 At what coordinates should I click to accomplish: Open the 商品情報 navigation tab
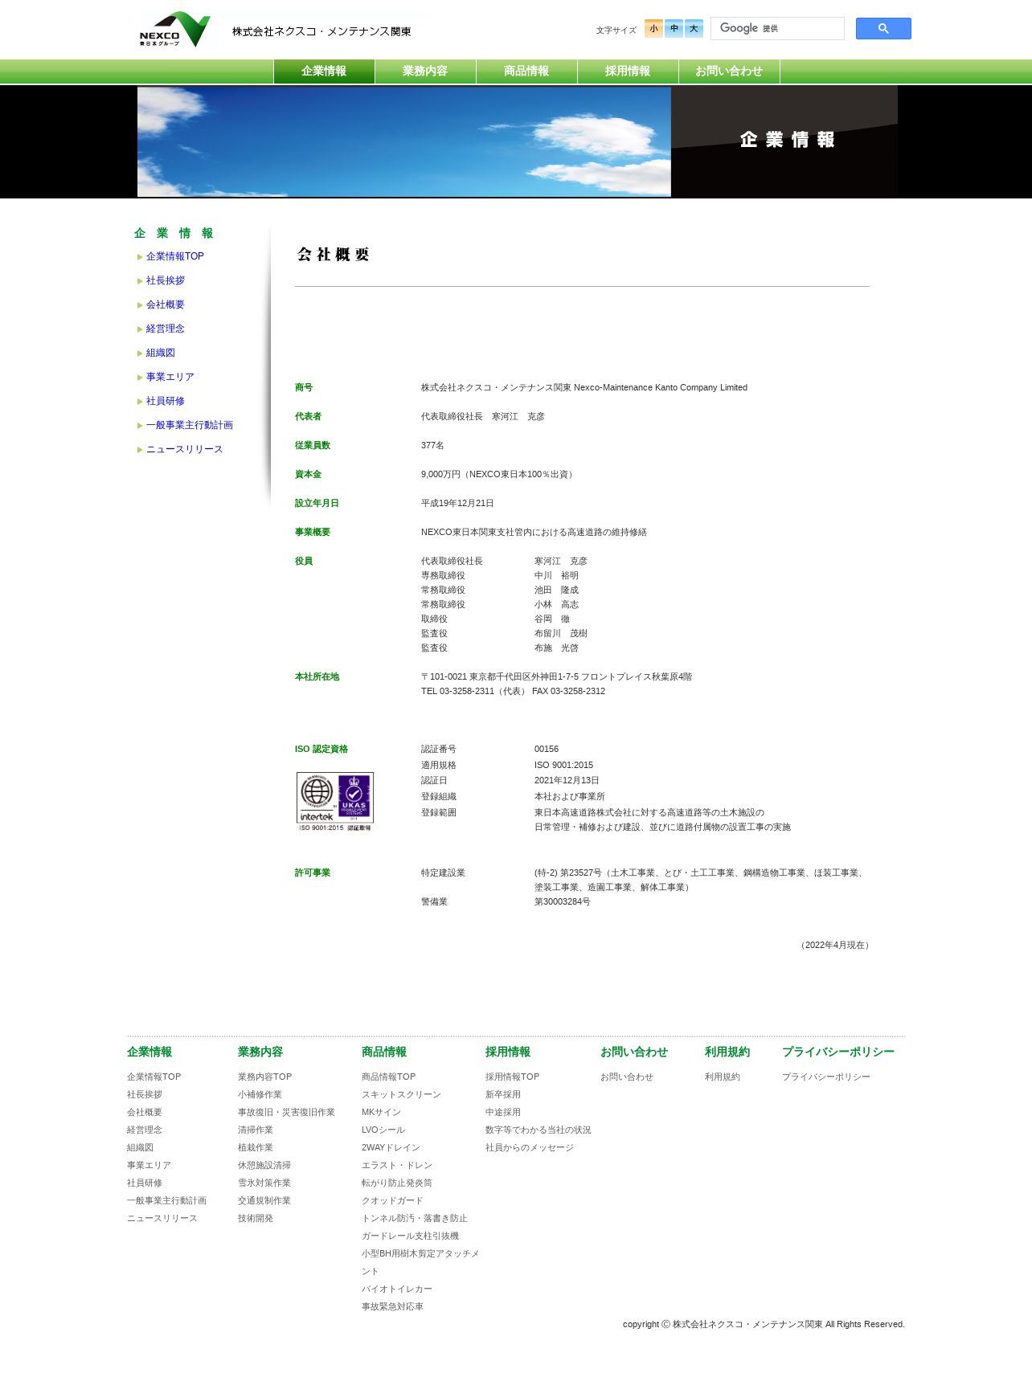pos(526,72)
